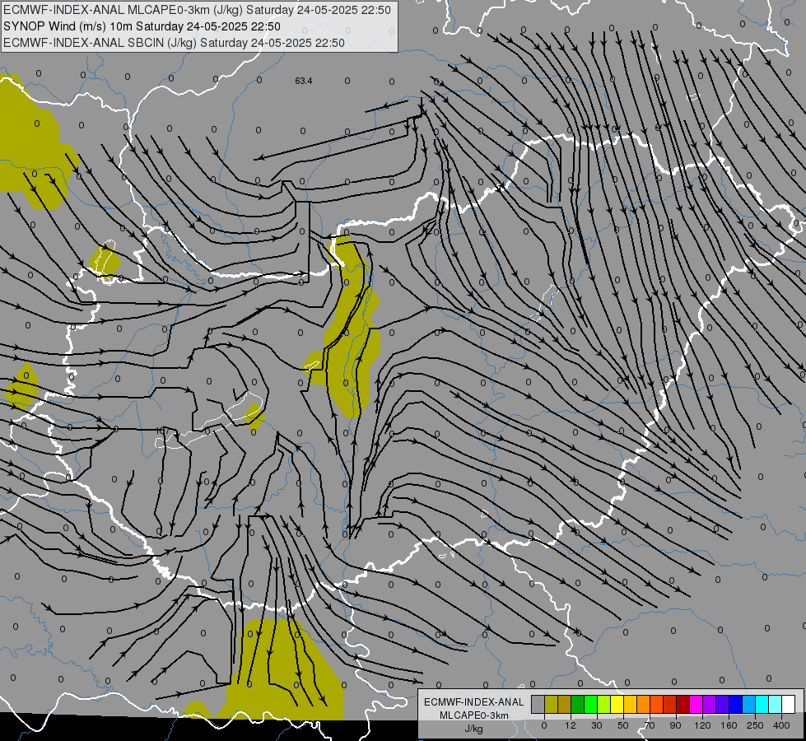Select the olive swatch after the 0 tick
This screenshot has height=741, width=806.
(x=551, y=705)
